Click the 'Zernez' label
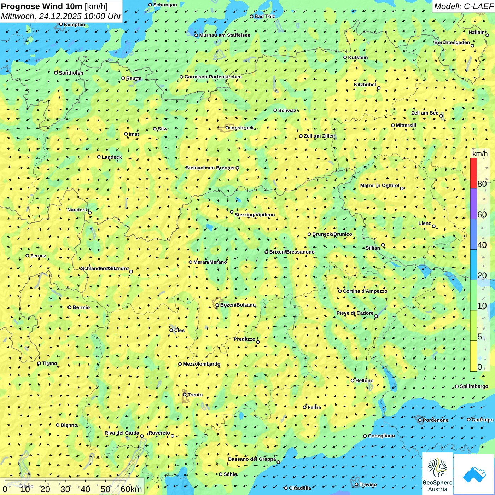 point(38,256)
